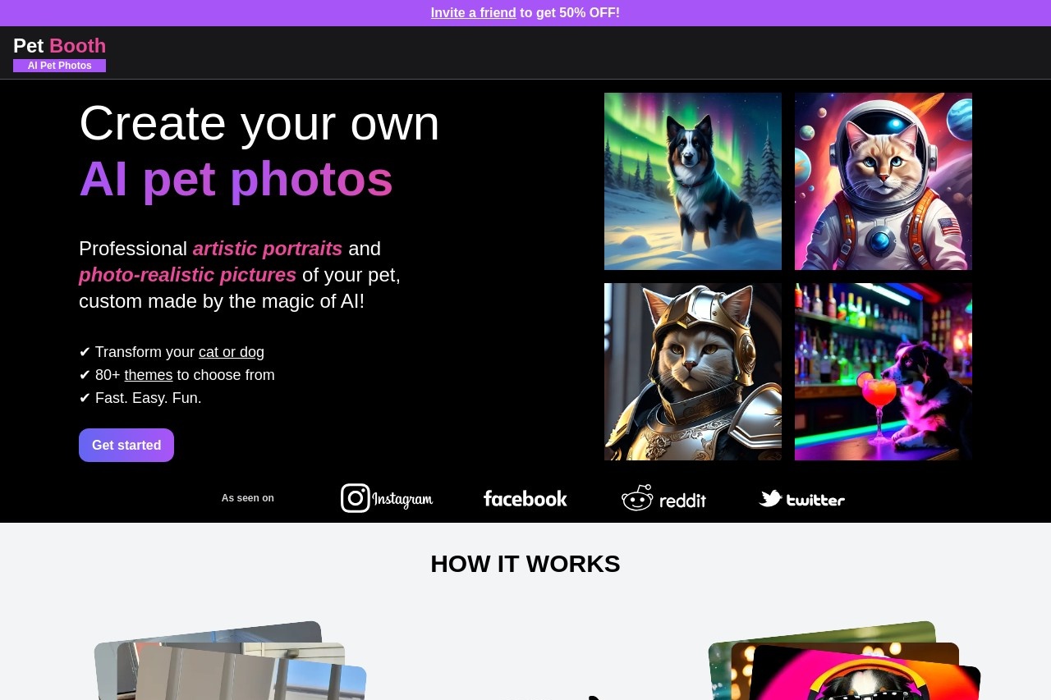Screen dimensions: 1051x700
Task: Click the 'As seen on' label
Action: click(x=248, y=498)
